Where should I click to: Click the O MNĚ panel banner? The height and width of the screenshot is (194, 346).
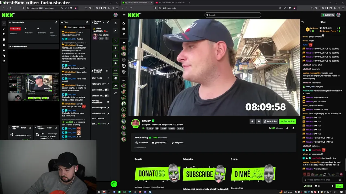(253, 174)
